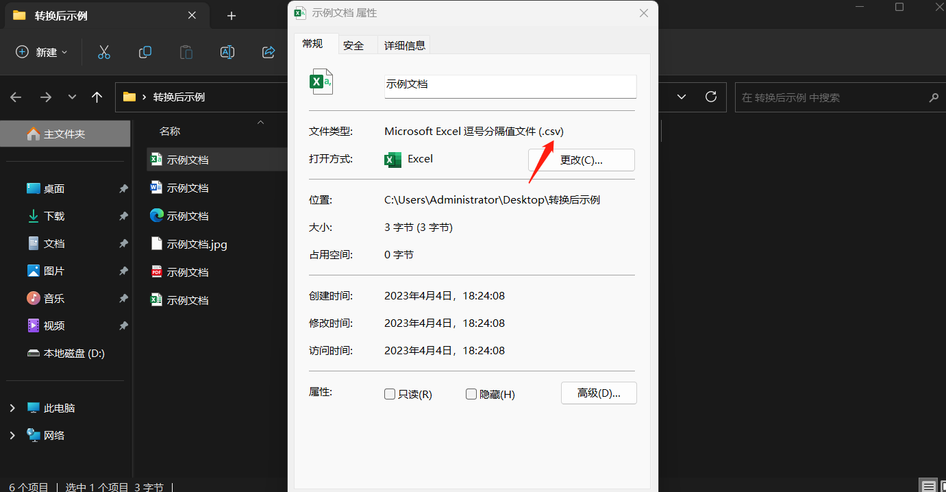The image size is (946, 492).
Task: Expand the 网络 tree item
Action: tap(12, 434)
